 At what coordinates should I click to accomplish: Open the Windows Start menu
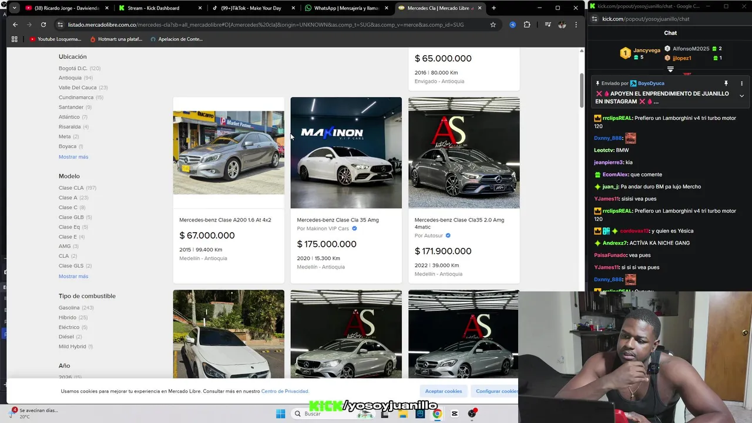280,414
